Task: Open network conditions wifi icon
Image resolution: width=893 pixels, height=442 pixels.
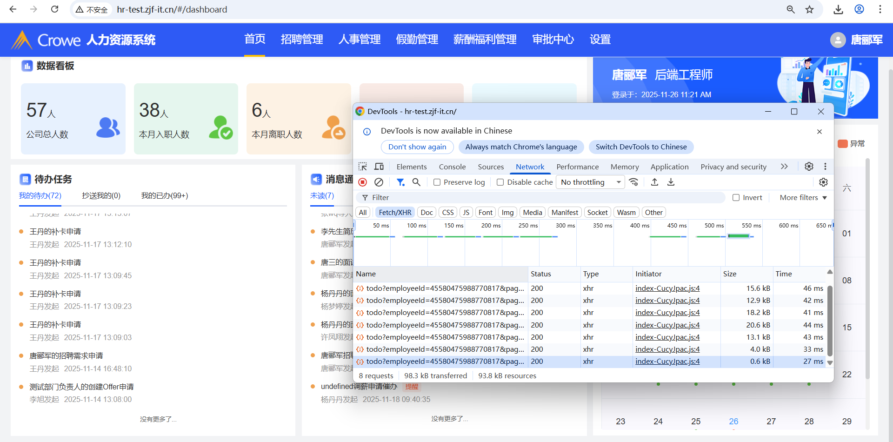Action: click(x=633, y=182)
